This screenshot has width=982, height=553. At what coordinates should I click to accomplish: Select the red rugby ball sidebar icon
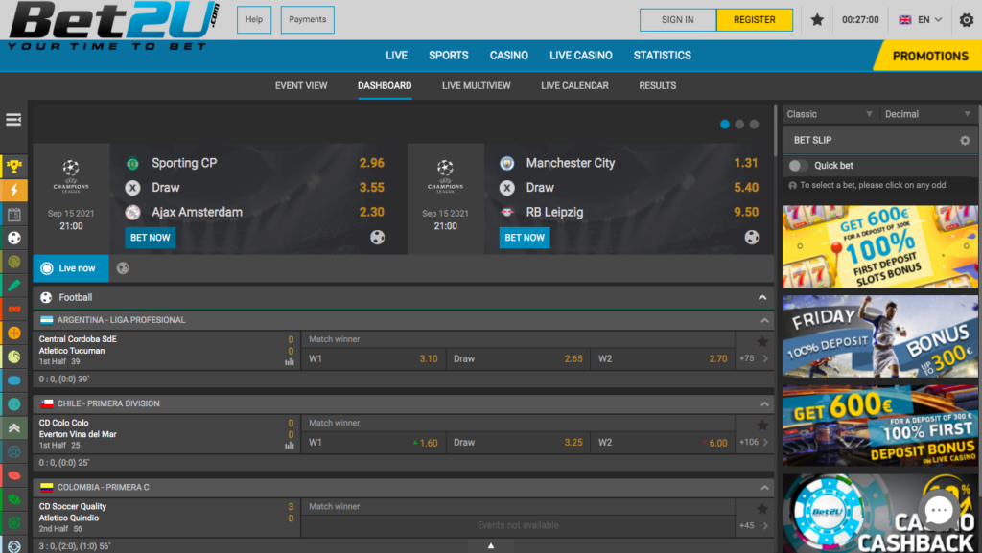coord(13,475)
